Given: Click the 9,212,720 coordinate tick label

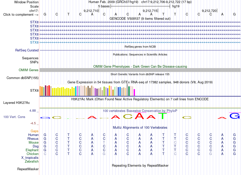Looking at the screenshot, I should [x=209, y=11].
